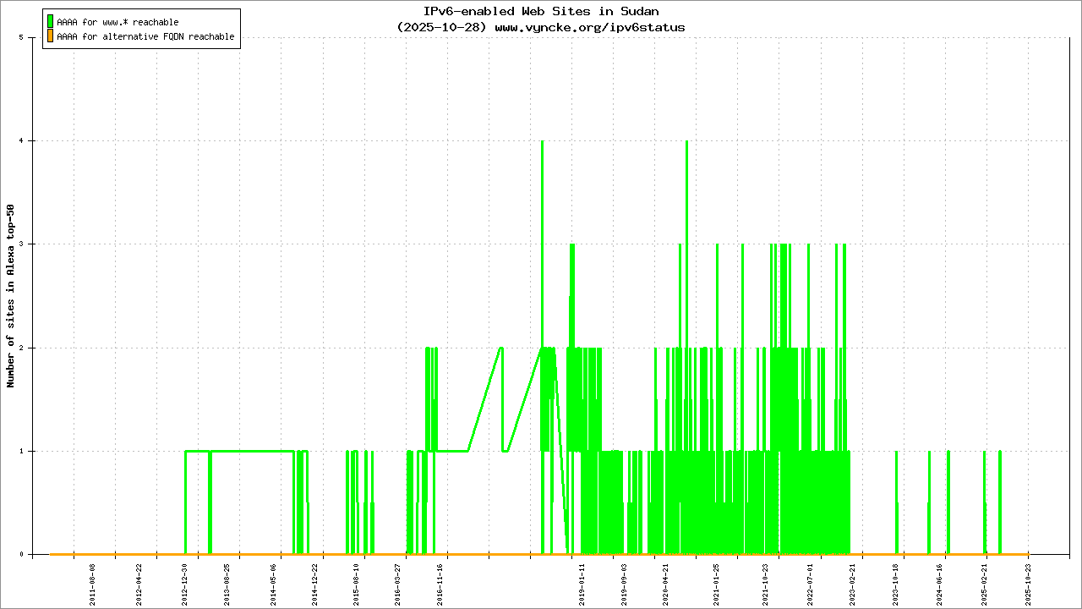The image size is (1082, 609).
Task: Select the 2011-08-08 date label on x-axis
Action: [93, 584]
